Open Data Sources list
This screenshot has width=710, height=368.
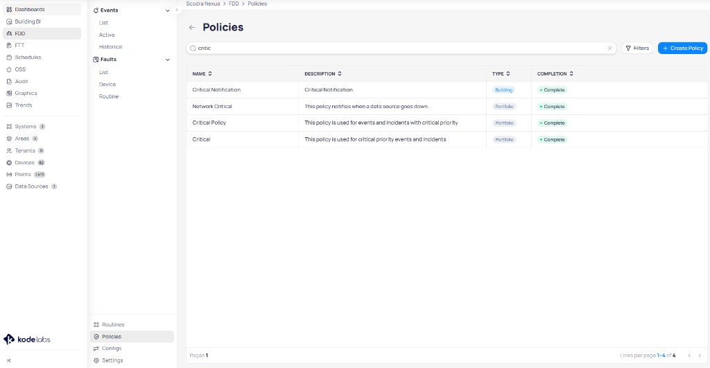pyautogui.click(x=31, y=186)
